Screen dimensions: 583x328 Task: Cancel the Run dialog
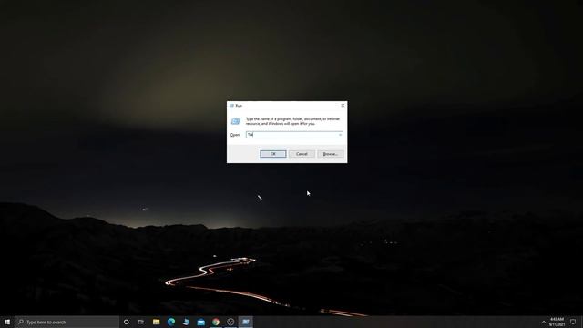(302, 154)
